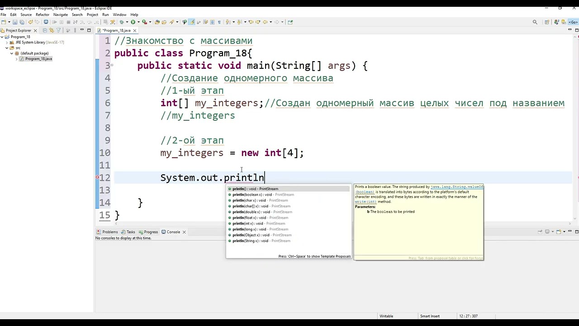
Task: Close the Program_18.java editor tab
Action: click(135, 30)
